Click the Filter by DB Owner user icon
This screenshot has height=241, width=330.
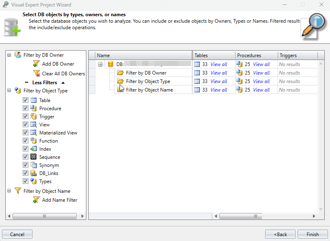click(x=18, y=55)
